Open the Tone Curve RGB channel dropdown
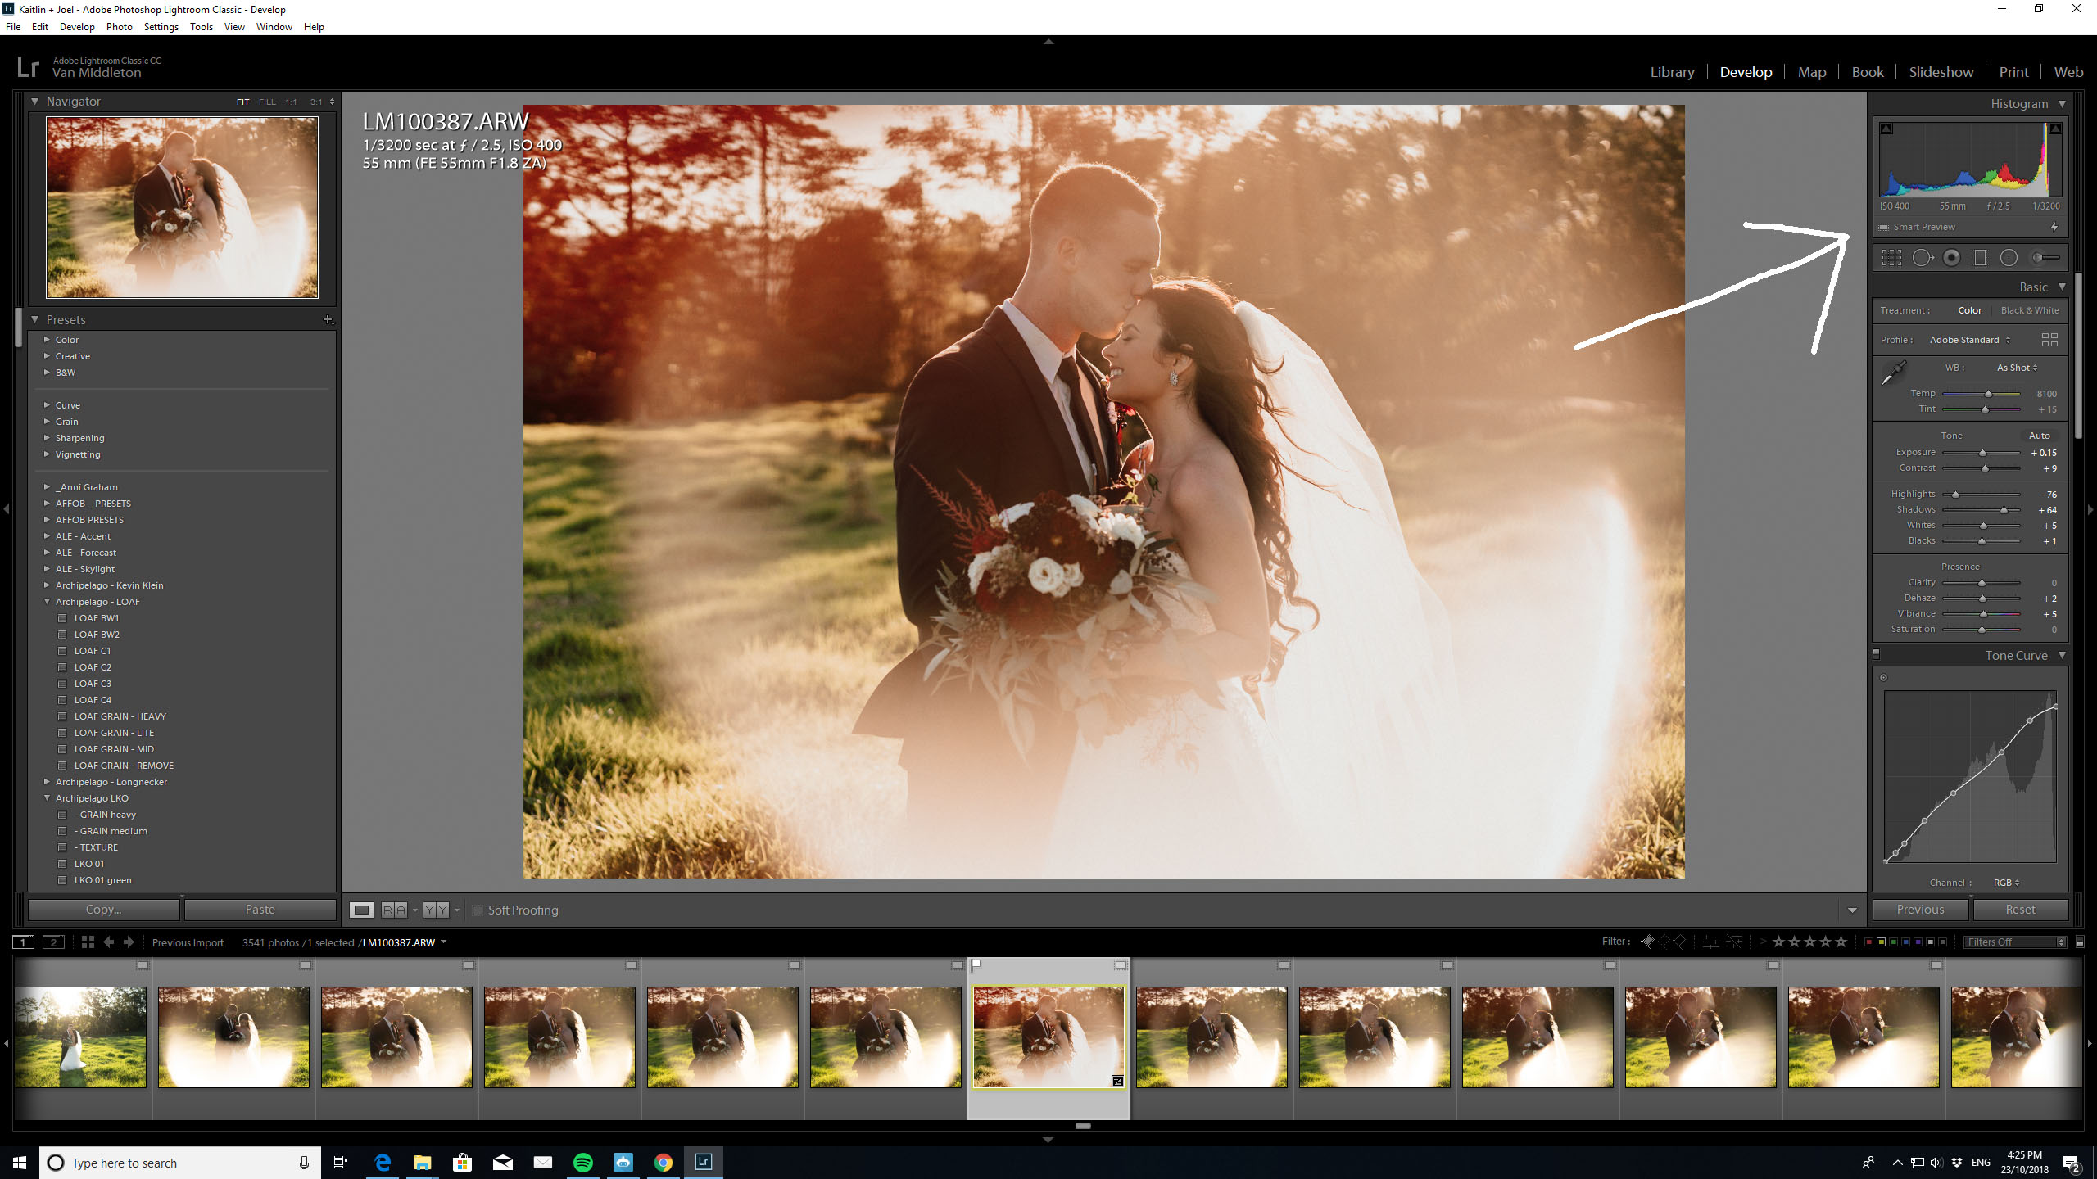This screenshot has height=1179, width=2097. tap(2006, 883)
